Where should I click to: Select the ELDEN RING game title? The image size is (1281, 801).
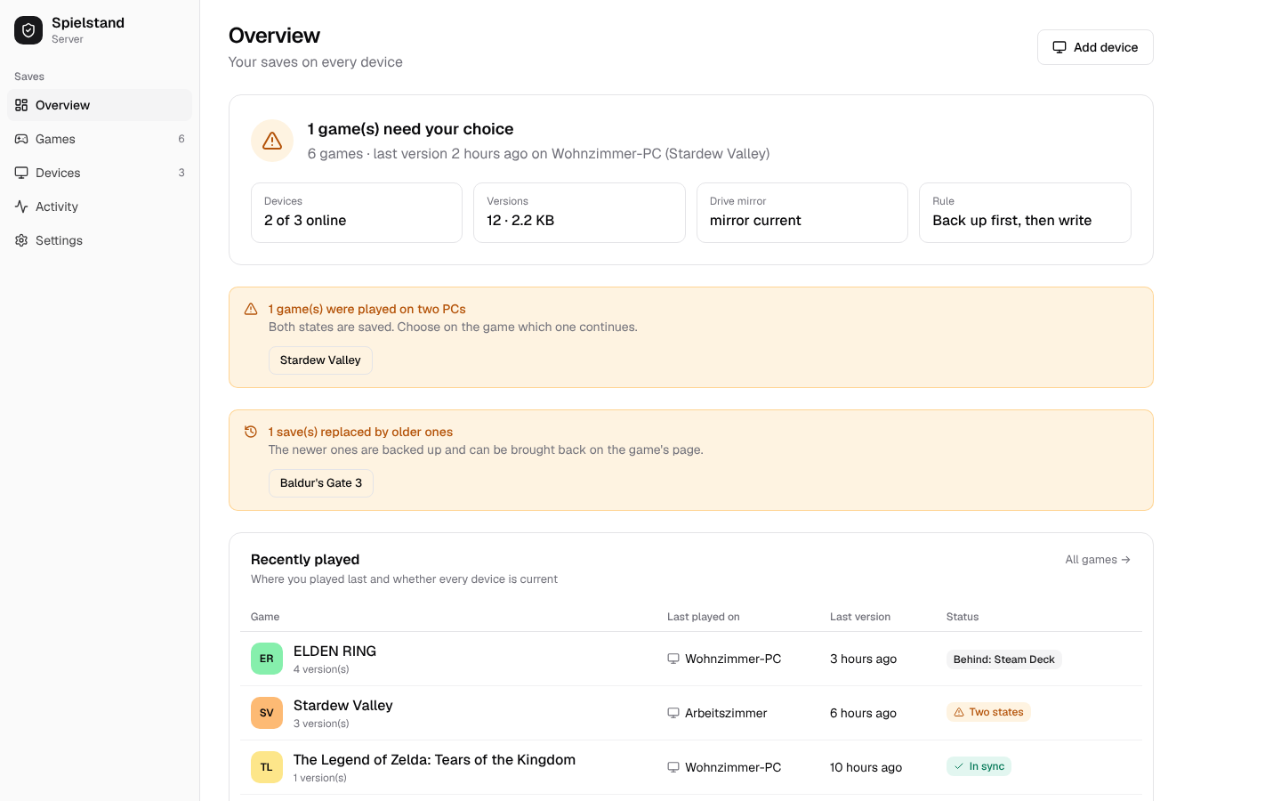coord(334,651)
